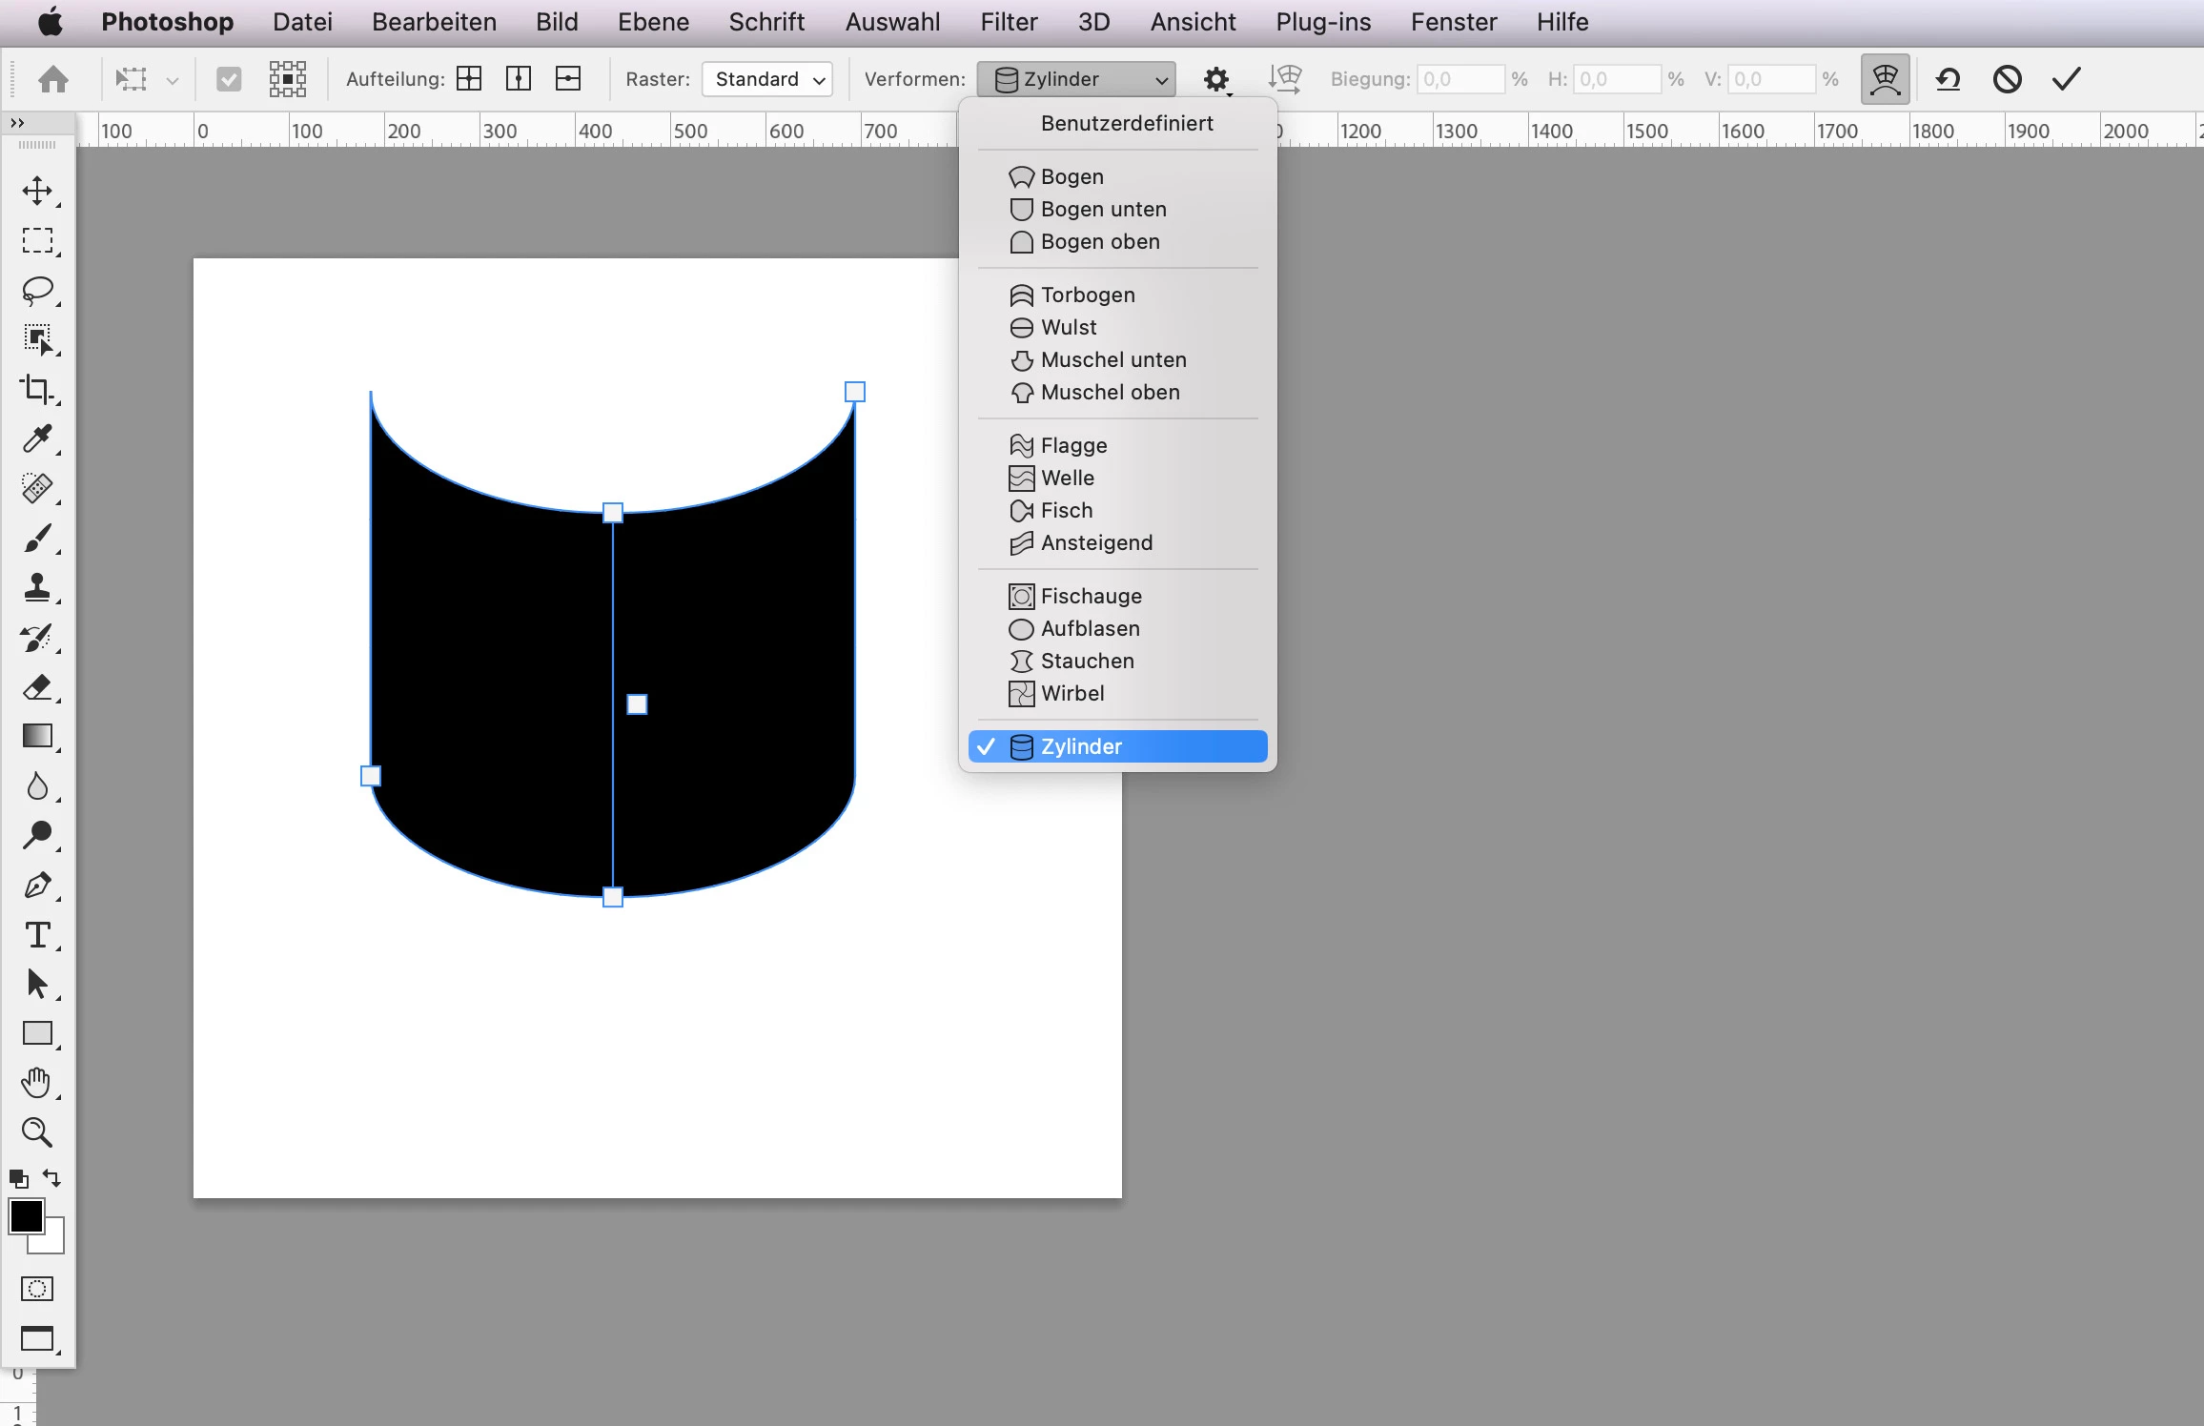The height and width of the screenshot is (1426, 2204).
Task: Open the Raster Standard dropdown
Action: [x=767, y=79]
